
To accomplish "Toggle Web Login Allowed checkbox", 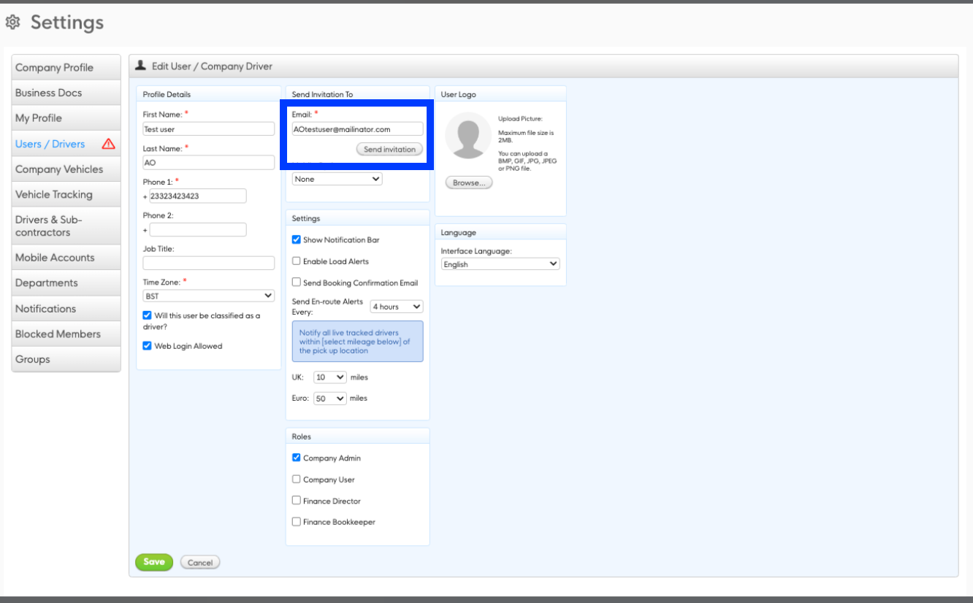I will pos(148,346).
